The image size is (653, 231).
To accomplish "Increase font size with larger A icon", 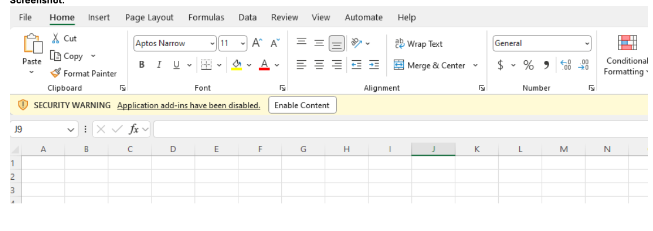I will tap(256, 43).
